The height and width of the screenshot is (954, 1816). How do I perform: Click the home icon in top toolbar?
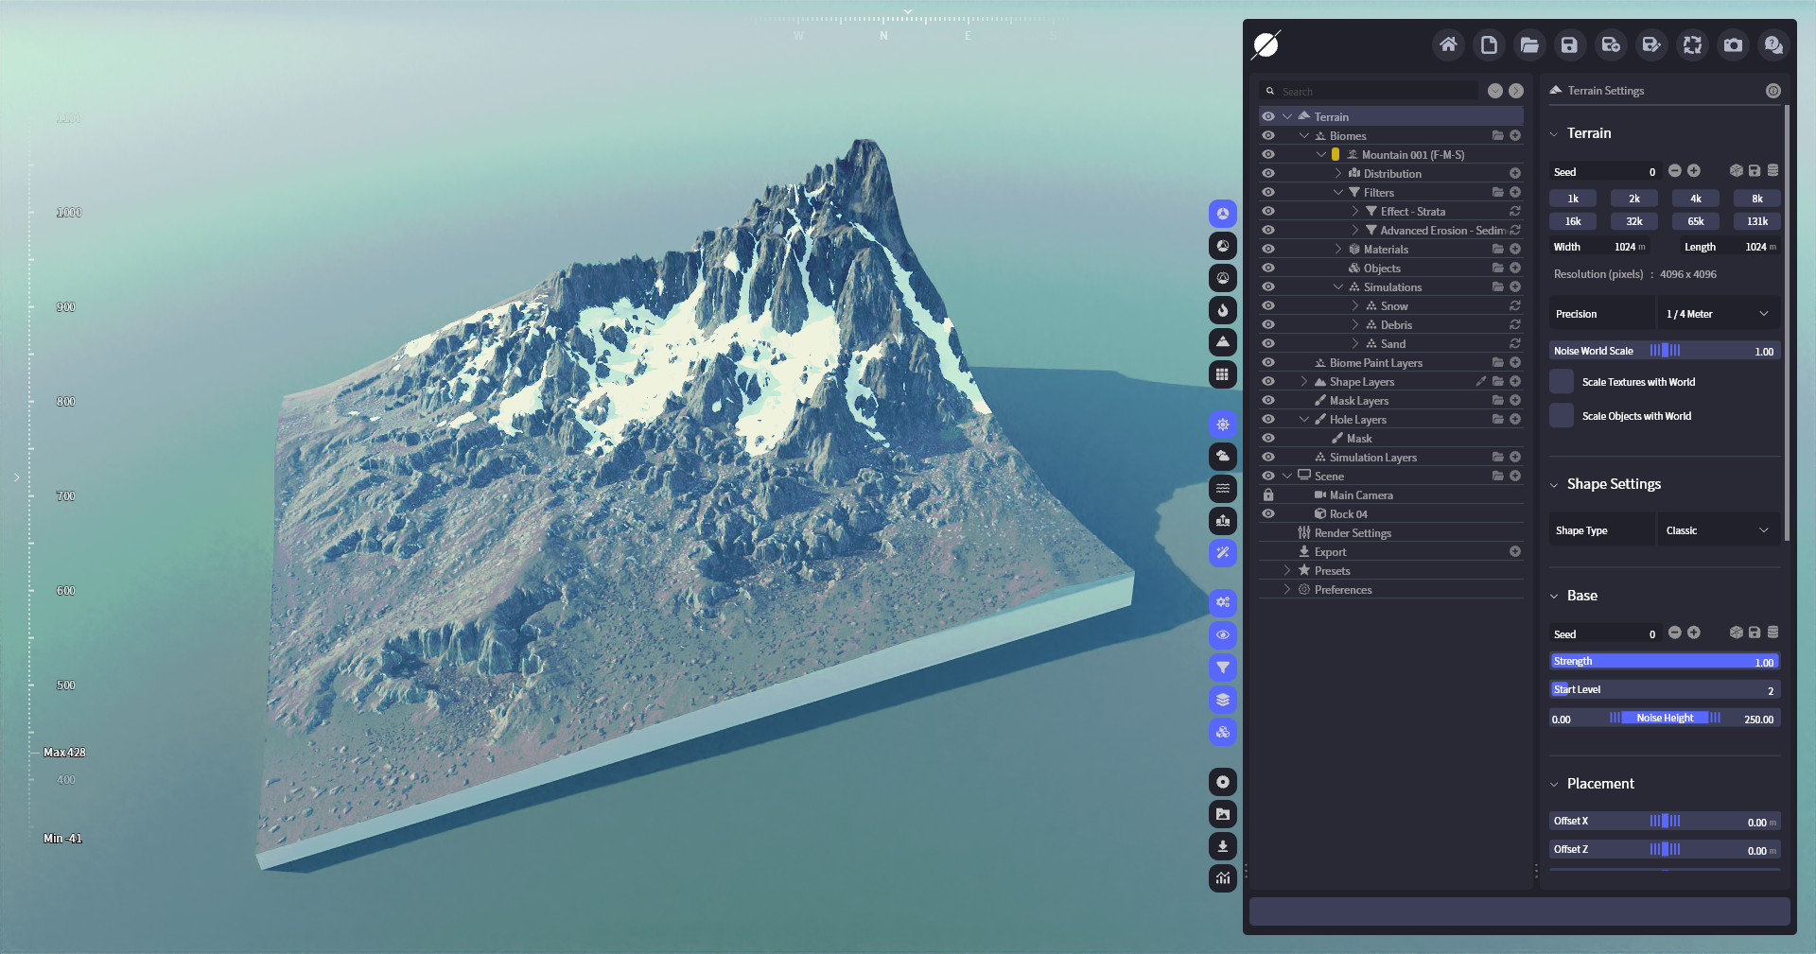1448,44
